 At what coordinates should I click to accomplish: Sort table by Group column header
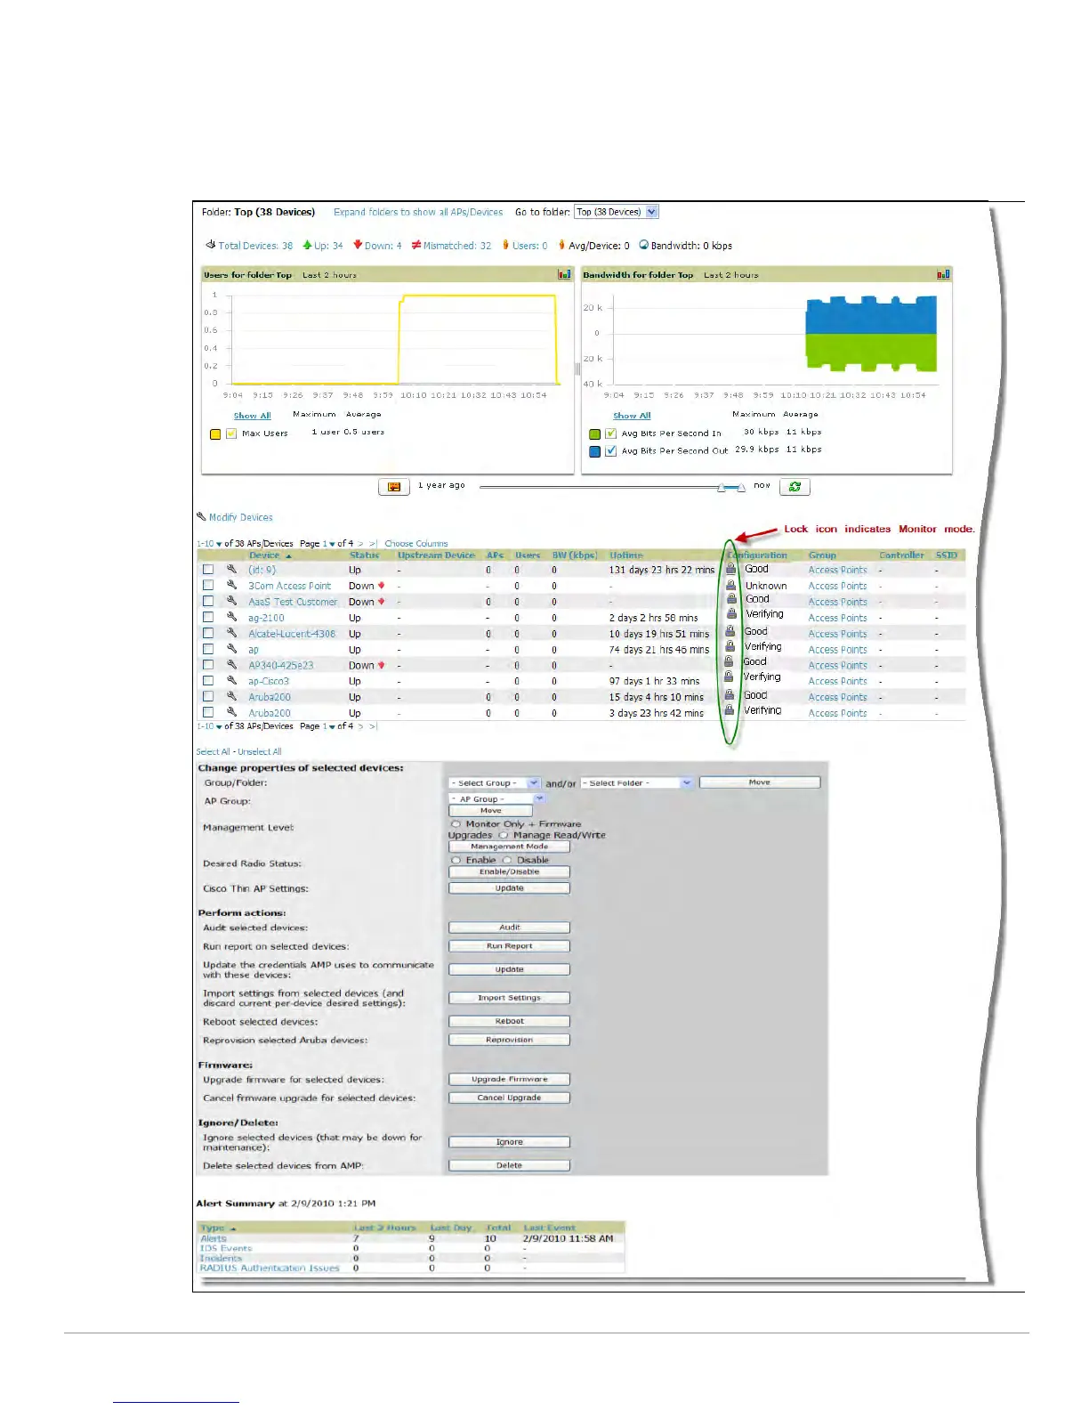[822, 555]
